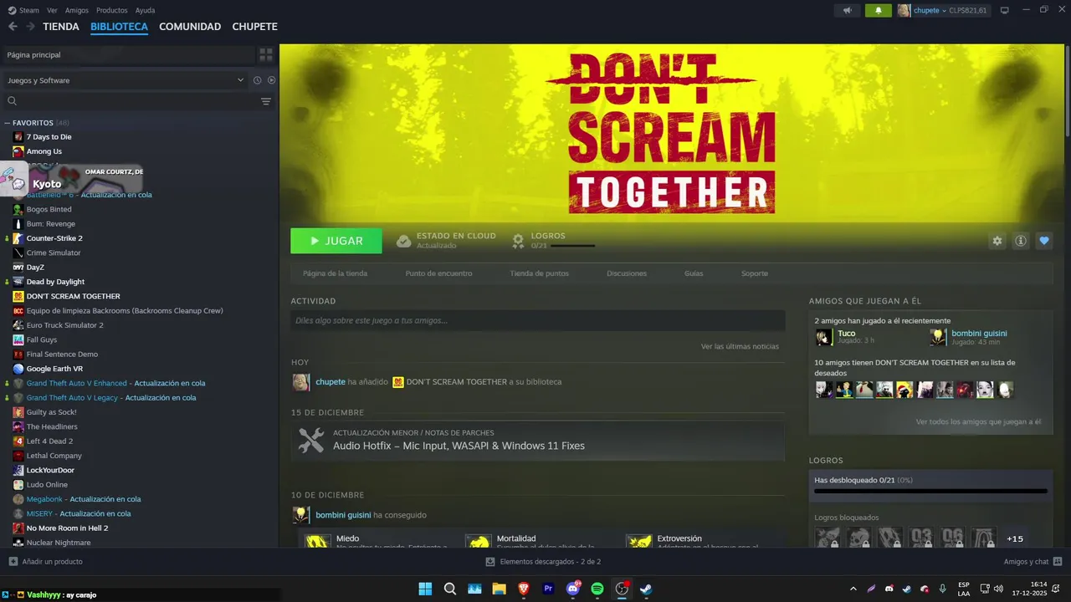Show hidden system tray icons
The image size is (1071, 602).
click(853, 589)
